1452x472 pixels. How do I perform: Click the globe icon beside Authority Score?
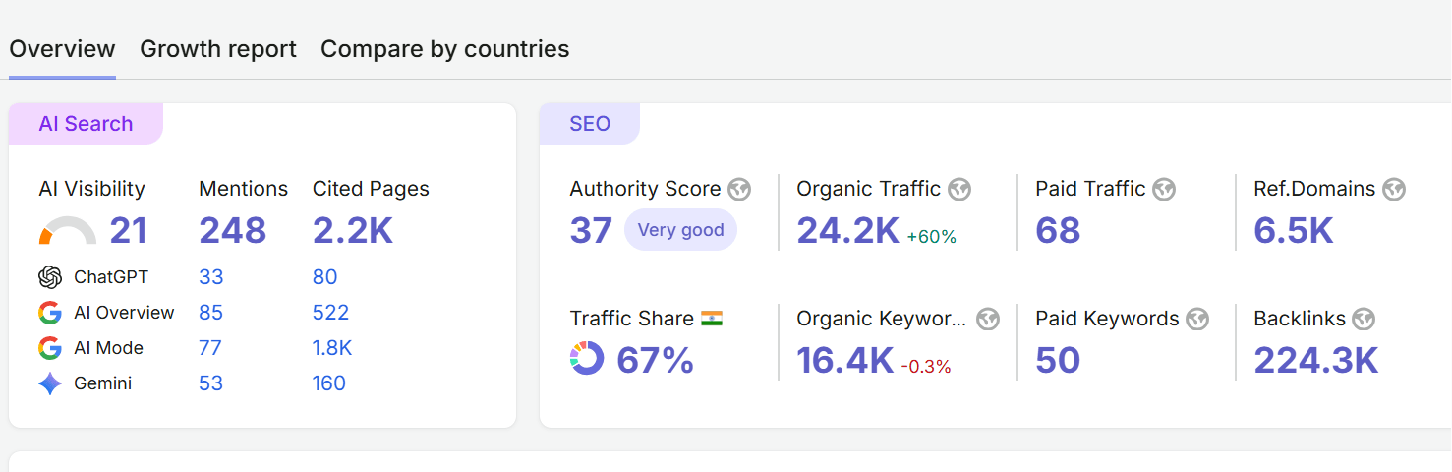tap(739, 189)
